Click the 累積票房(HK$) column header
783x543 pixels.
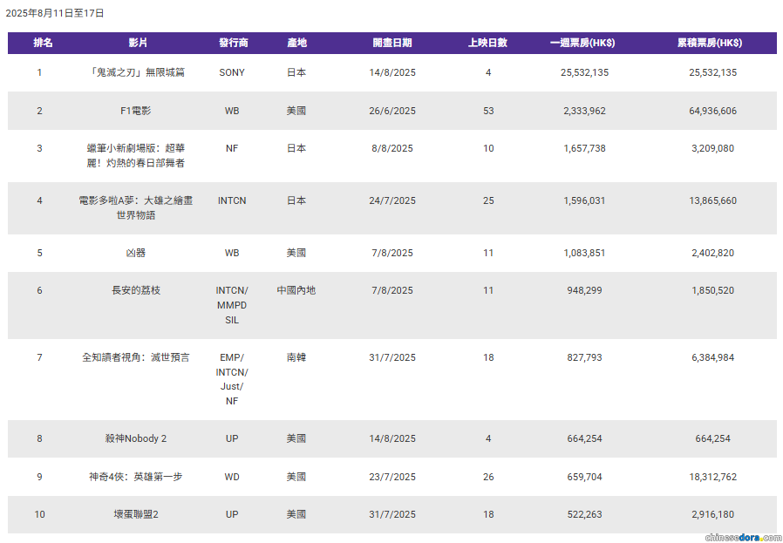click(x=710, y=43)
